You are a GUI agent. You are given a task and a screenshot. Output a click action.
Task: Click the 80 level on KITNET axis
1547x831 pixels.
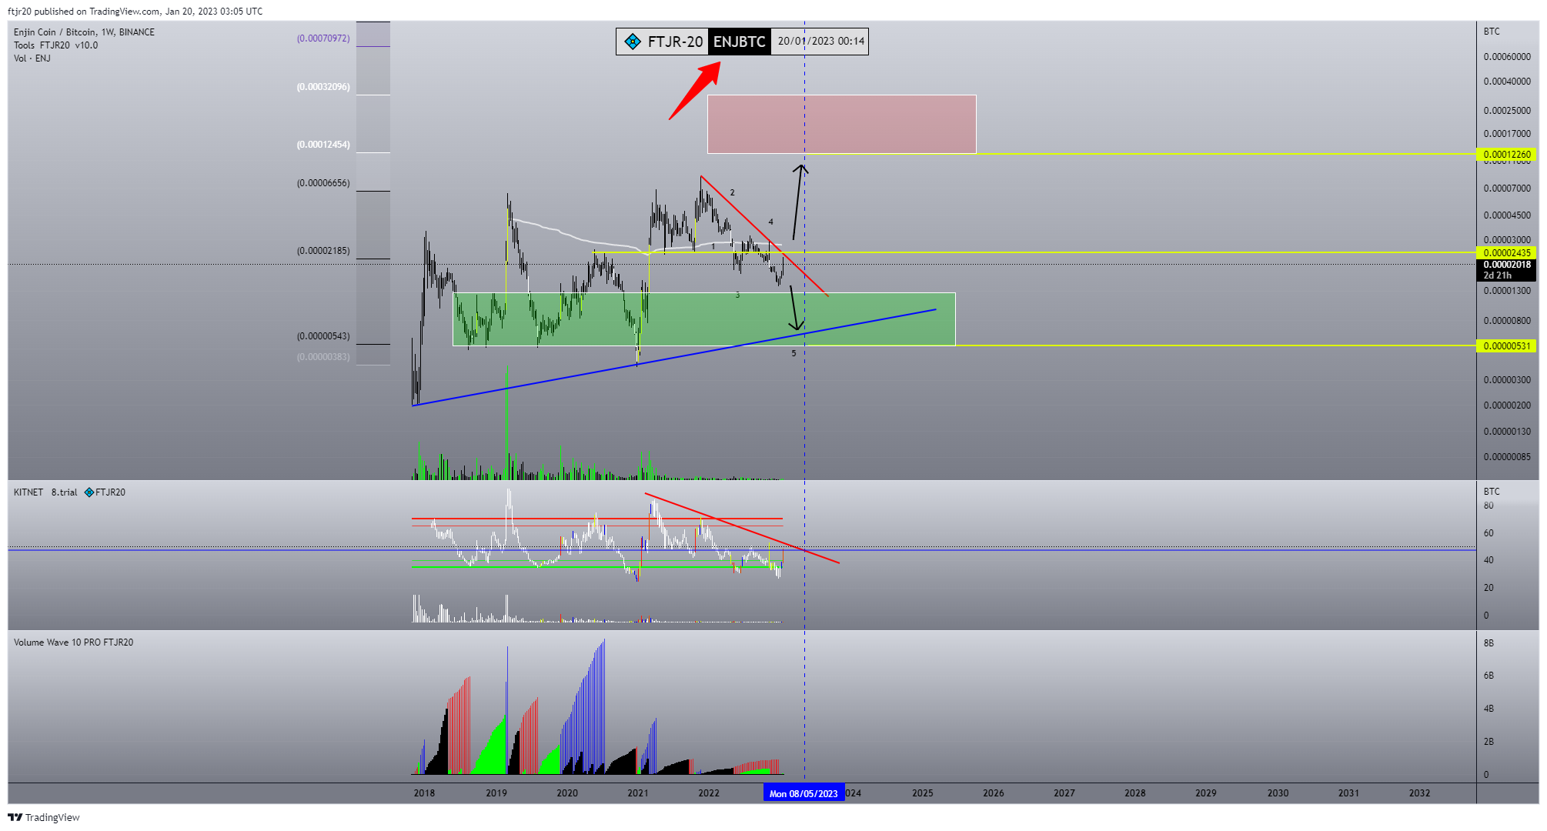(x=1489, y=506)
